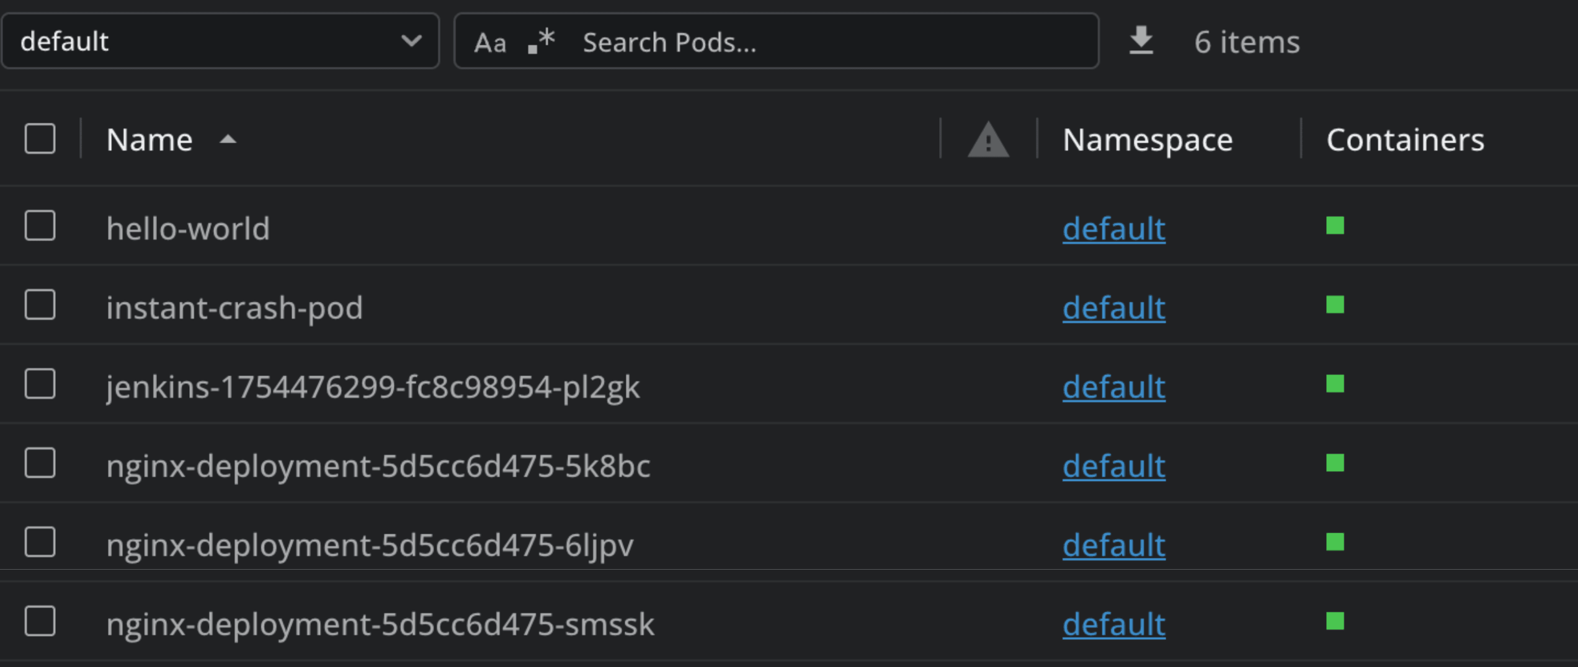This screenshot has width=1578, height=667.
Task: Download the pods list
Action: [1141, 40]
